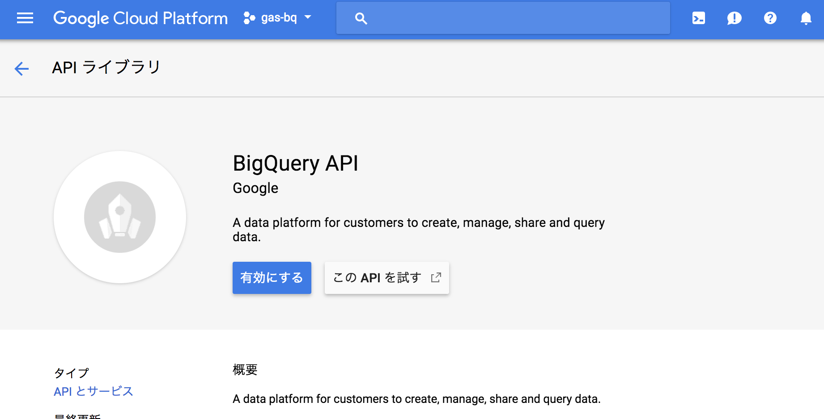Focus the top search input field
This screenshot has width=824, height=419.
(503, 18)
